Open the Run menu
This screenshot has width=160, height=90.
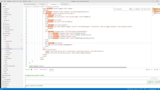tap(20, 1)
